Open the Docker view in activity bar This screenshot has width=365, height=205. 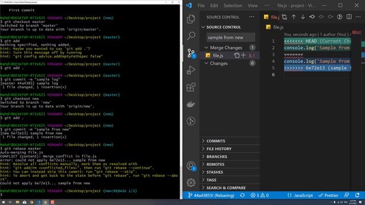coord(191,104)
